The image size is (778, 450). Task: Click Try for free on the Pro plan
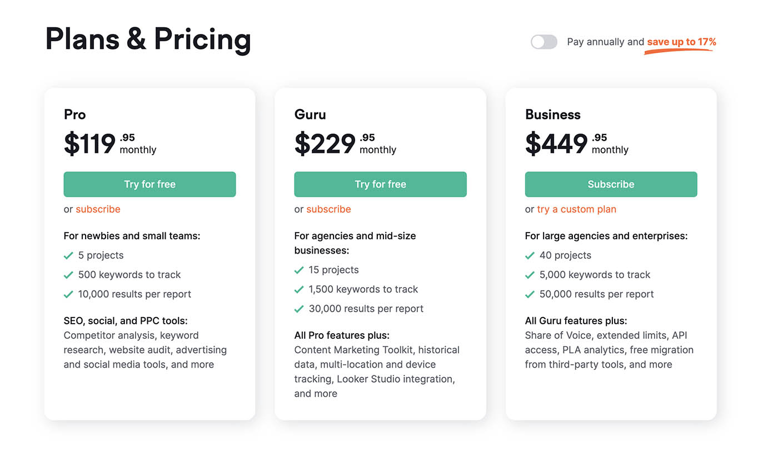pos(149,184)
